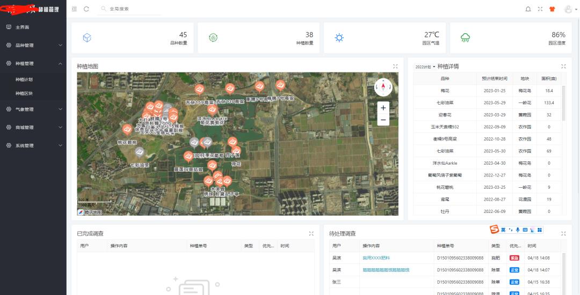Screen dimensions: 580x295
Task: Go to 主界面 in the sidebar
Action: 22,27
